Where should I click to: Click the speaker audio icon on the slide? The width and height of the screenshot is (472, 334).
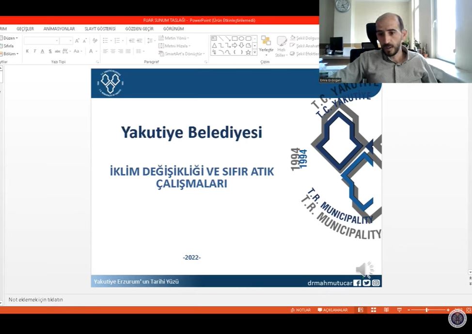(364, 269)
